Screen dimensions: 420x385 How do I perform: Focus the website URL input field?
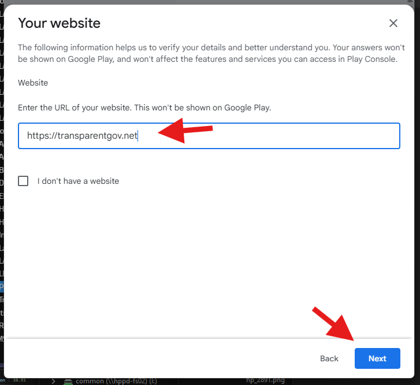click(x=266, y=136)
